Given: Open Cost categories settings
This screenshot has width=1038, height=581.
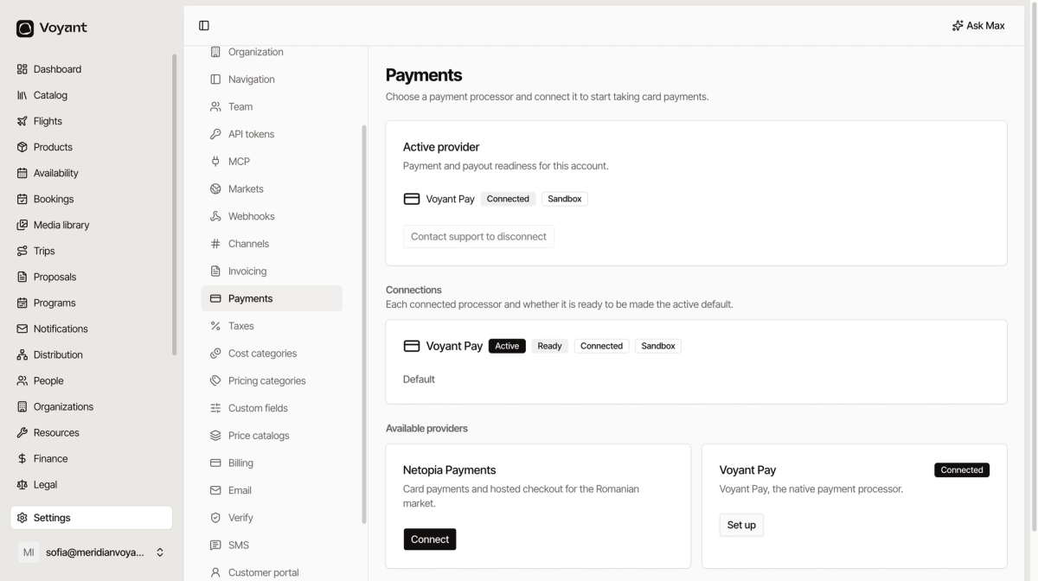Looking at the screenshot, I should (x=272, y=354).
